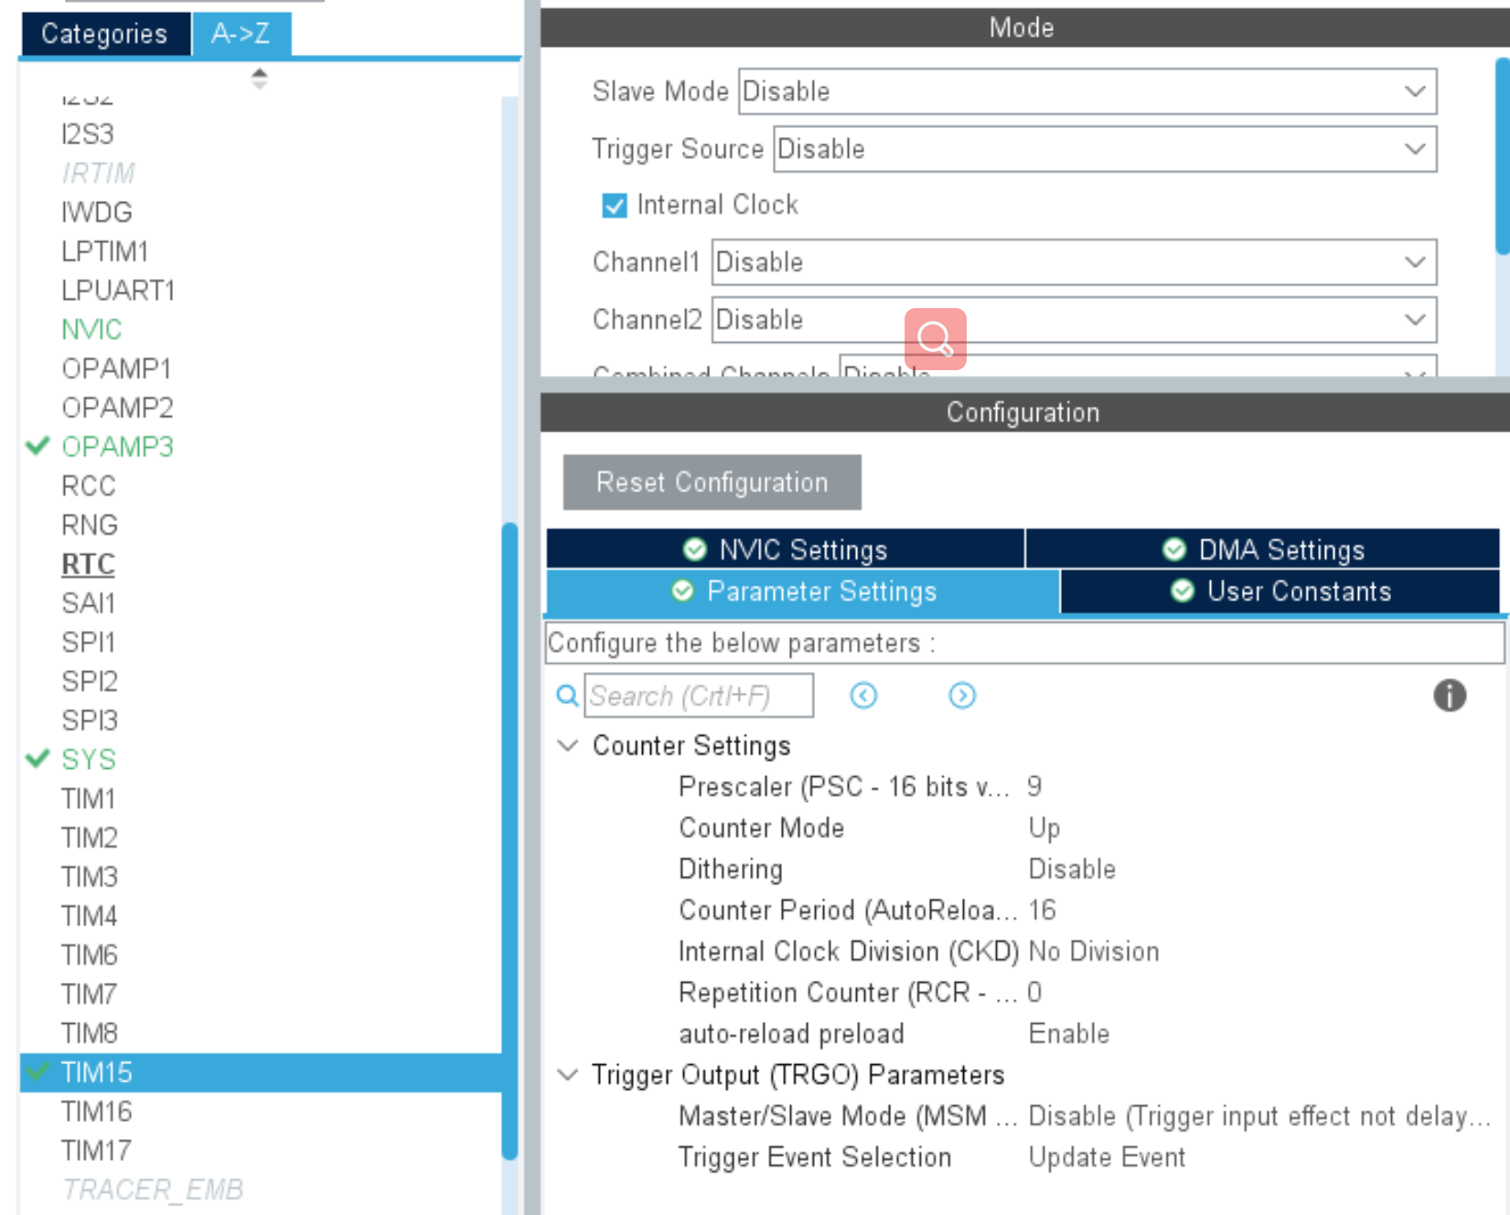Select TIM8 in the peripheral list
Image resolution: width=1510 pixels, height=1215 pixels.
(x=89, y=1033)
